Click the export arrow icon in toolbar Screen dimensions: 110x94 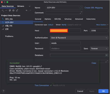(x=17, y=10)
